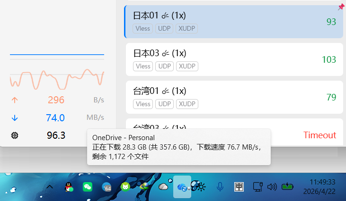Click the Vless tag under 日本01
This screenshot has height=201, width=346.
click(x=143, y=29)
